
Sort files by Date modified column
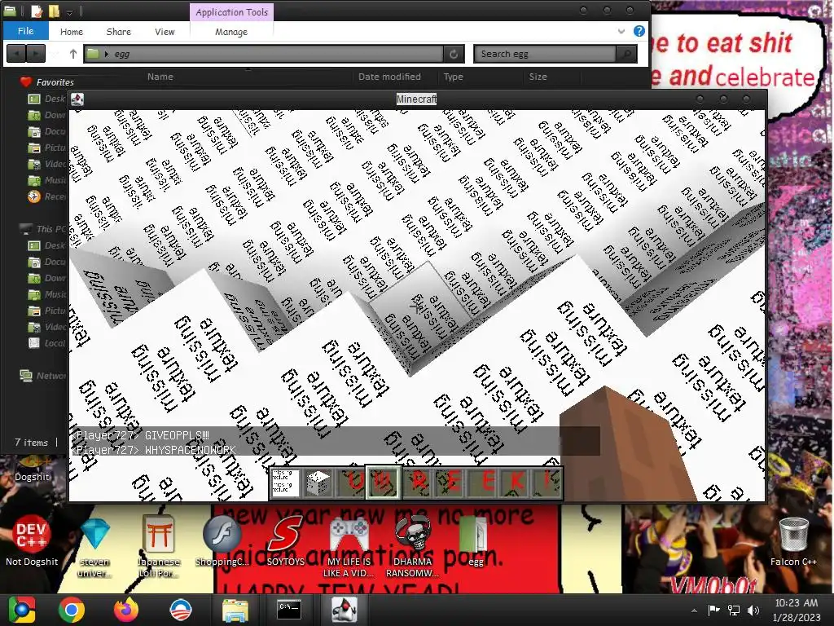click(x=389, y=77)
